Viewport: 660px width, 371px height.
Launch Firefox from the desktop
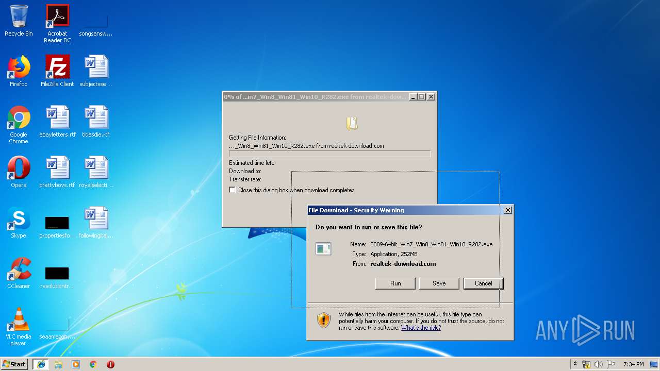(x=19, y=71)
